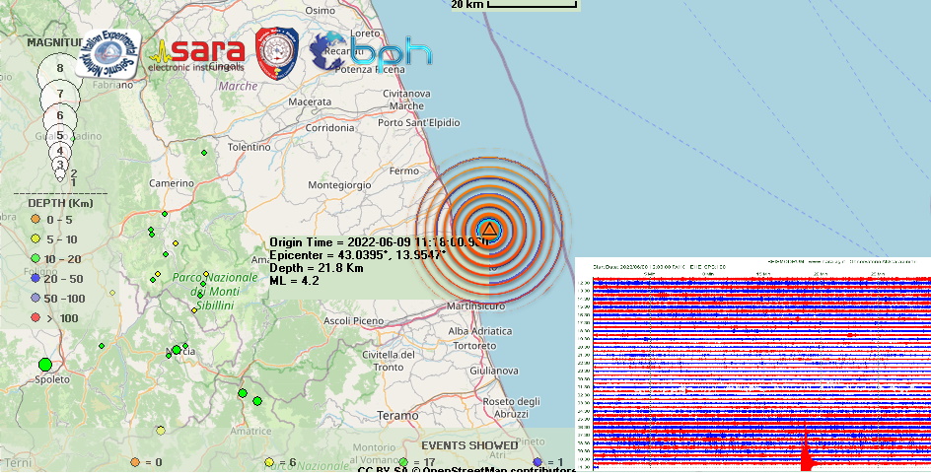Pick the red > 100 km depth swatch
The width and height of the screenshot is (931, 475).
click(x=35, y=317)
